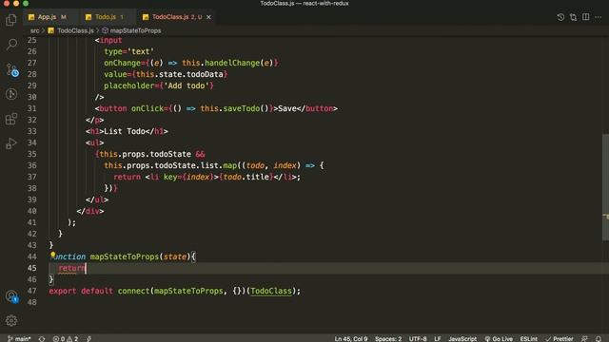Click Prettier in status bar
This screenshot has height=342, width=609.
[560, 339]
